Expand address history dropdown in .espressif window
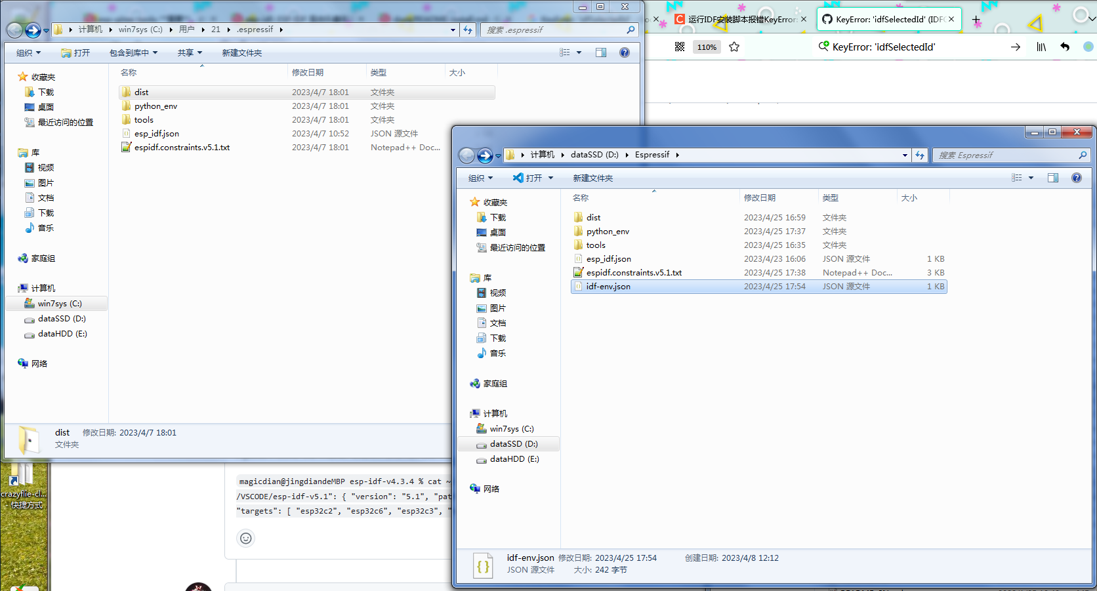 (453, 30)
